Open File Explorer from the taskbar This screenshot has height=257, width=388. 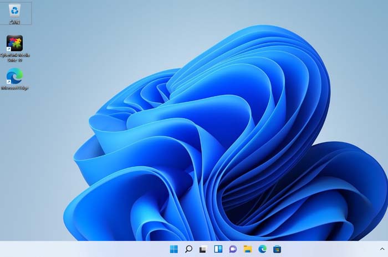(x=248, y=249)
